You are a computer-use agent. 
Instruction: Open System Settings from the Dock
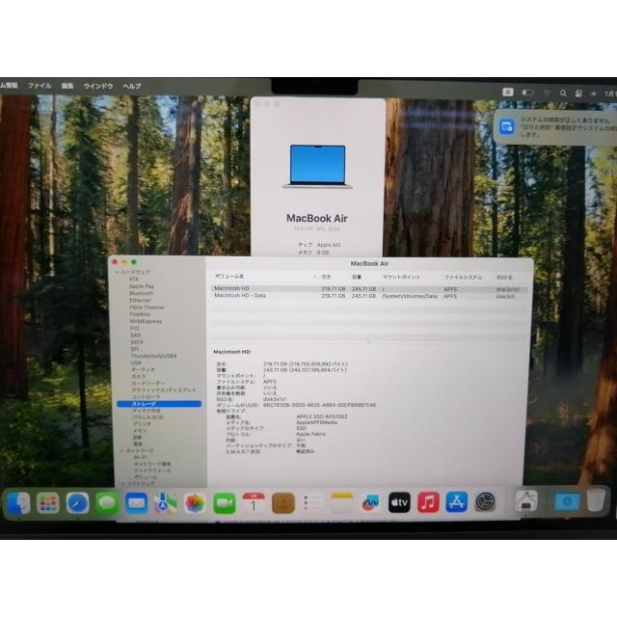coord(486,502)
